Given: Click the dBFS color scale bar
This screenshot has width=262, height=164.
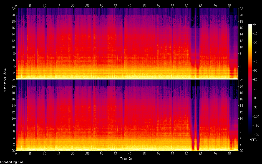Looking at the screenshot, I should tap(250, 80).
